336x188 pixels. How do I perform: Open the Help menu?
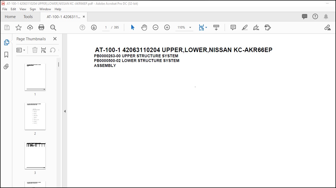[58, 9]
